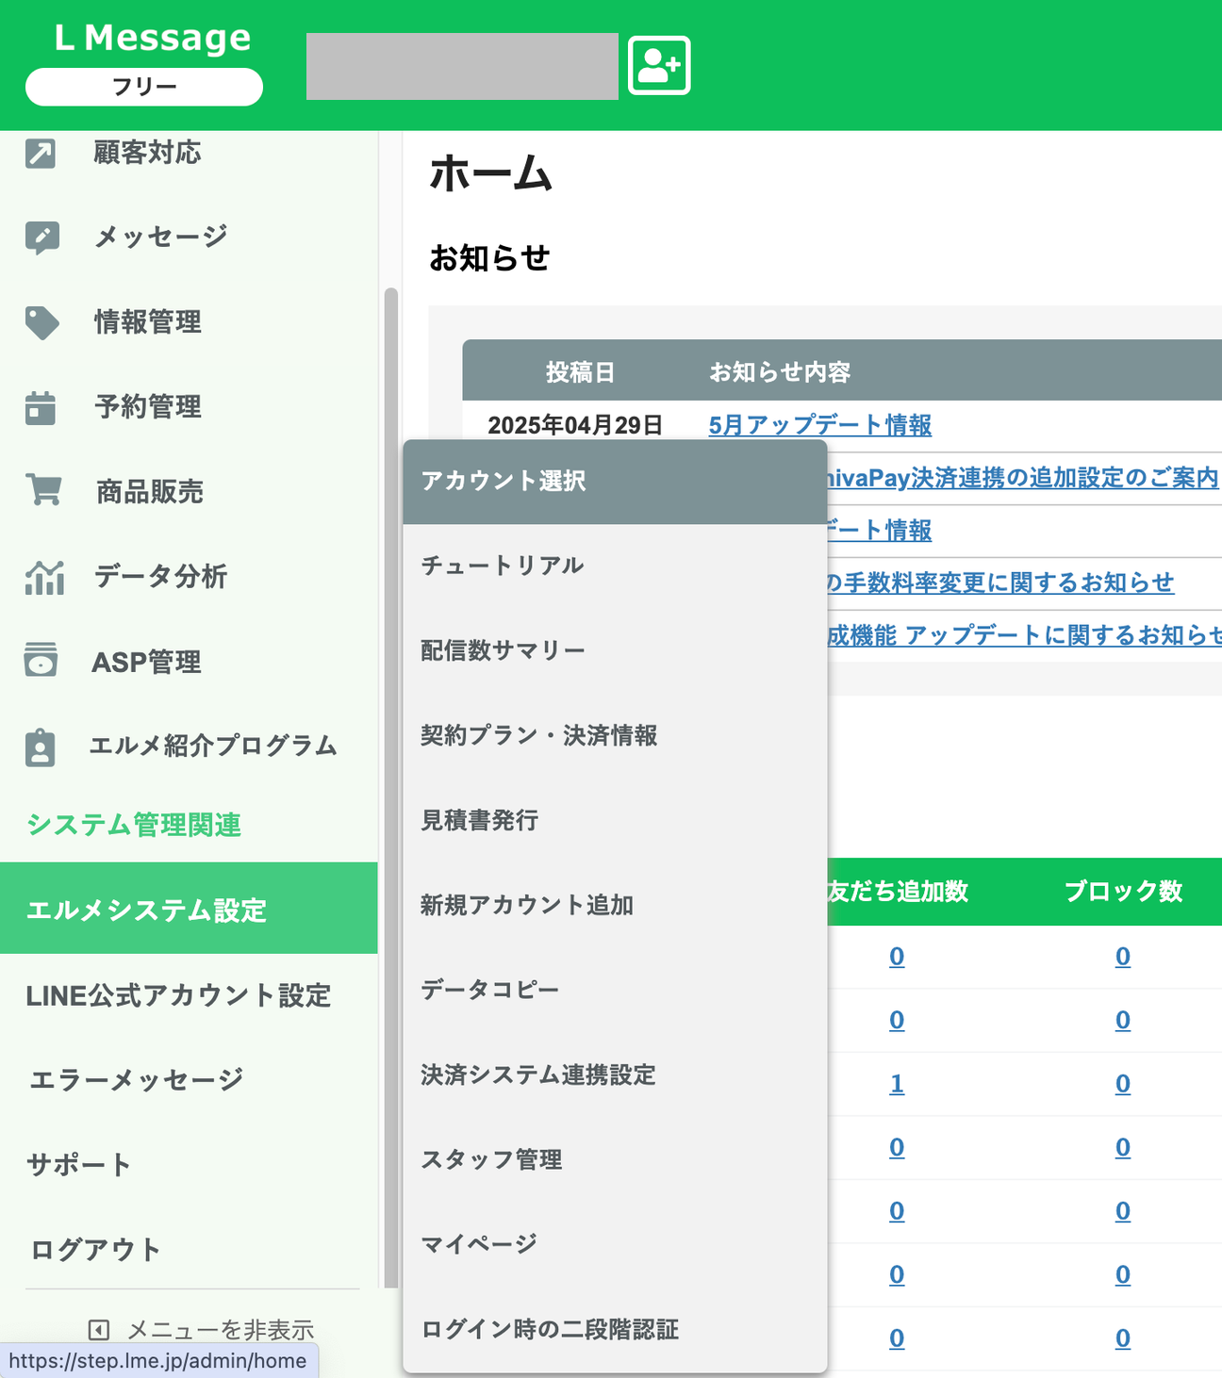Click the 商品販売 shopping cart icon
The width and height of the screenshot is (1222, 1378).
point(43,490)
